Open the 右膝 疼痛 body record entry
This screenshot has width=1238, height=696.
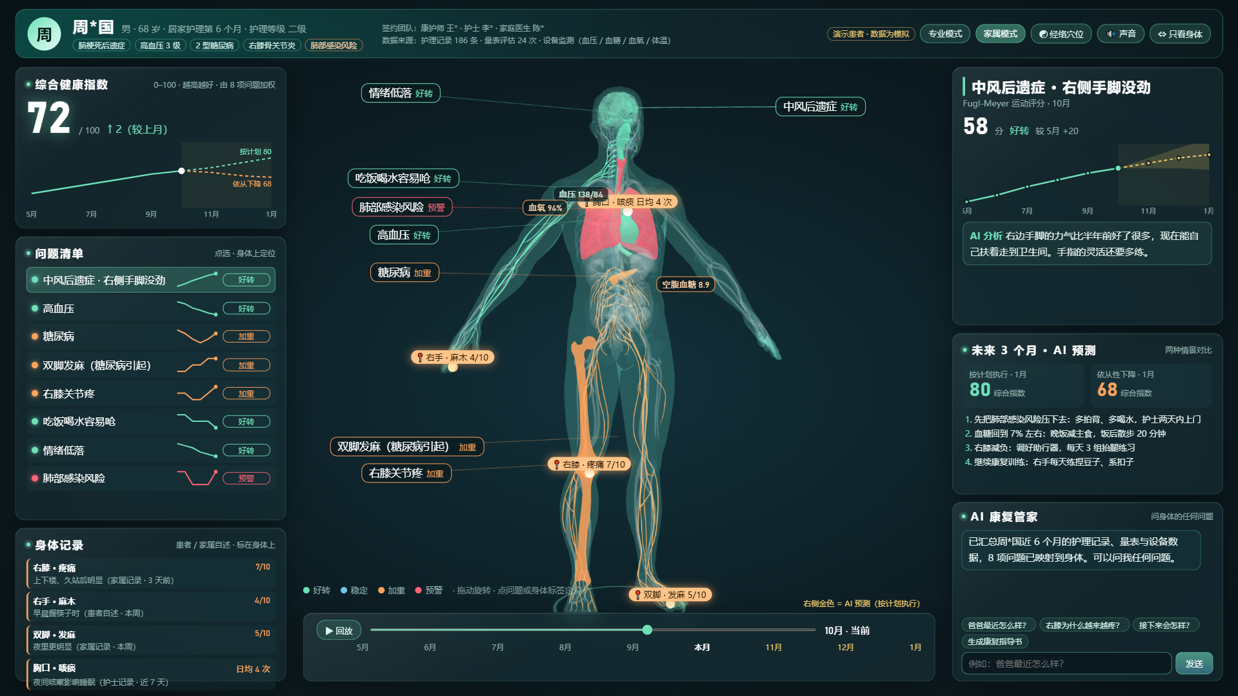point(151,573)
